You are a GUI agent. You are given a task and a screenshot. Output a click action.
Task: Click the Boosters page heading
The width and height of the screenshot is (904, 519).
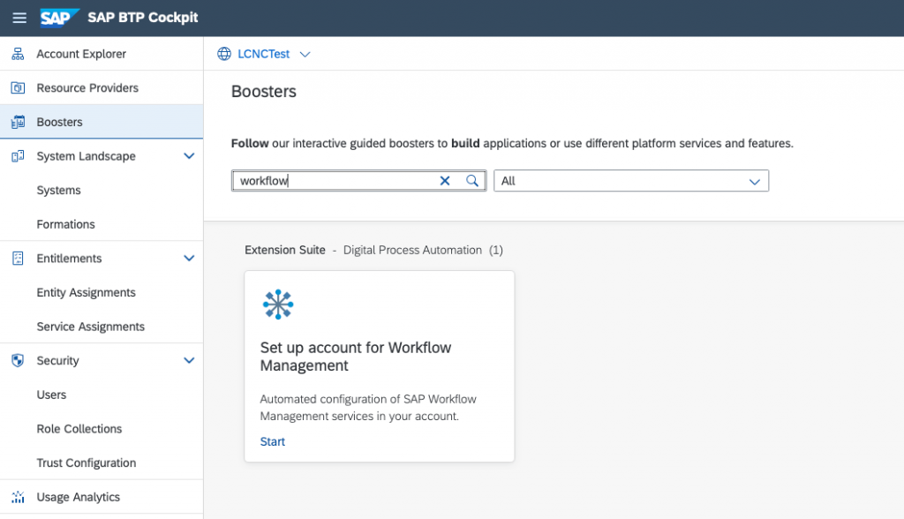[263, 91]
